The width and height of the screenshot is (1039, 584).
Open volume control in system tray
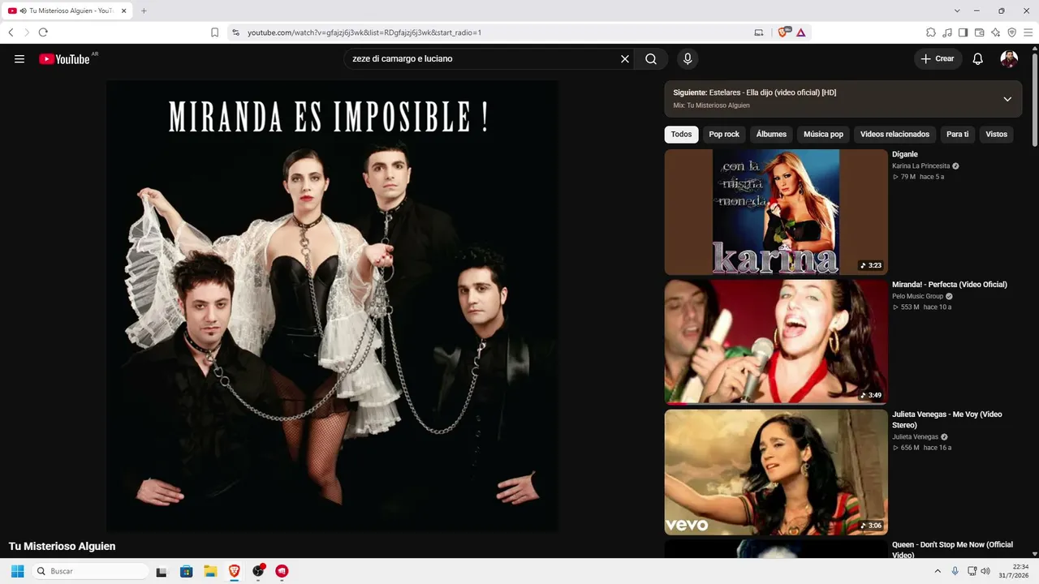coord(985,571)
